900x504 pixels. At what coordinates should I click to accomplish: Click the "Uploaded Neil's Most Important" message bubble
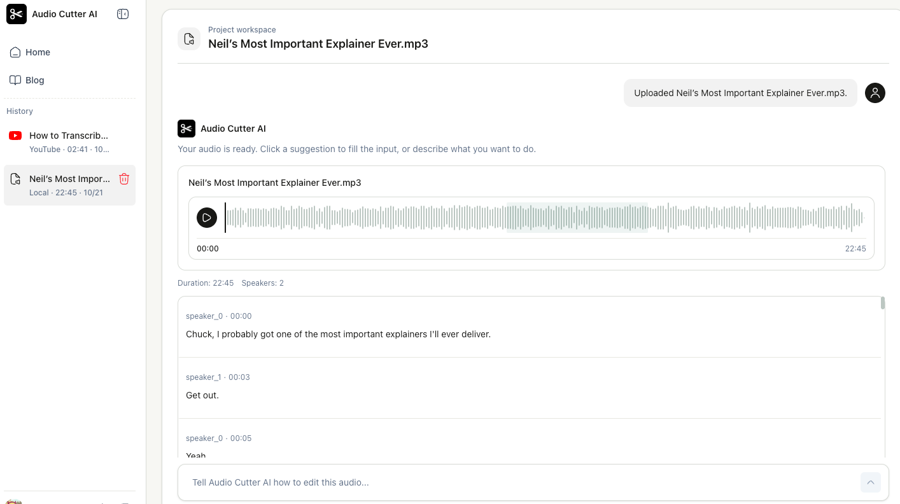coord(740,93)
